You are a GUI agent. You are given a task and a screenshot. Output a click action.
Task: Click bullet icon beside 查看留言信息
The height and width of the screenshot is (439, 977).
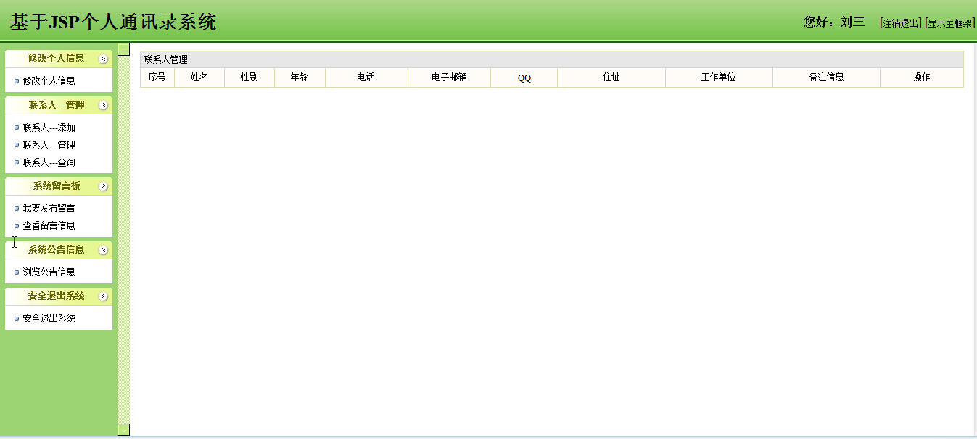pos(17,225)
